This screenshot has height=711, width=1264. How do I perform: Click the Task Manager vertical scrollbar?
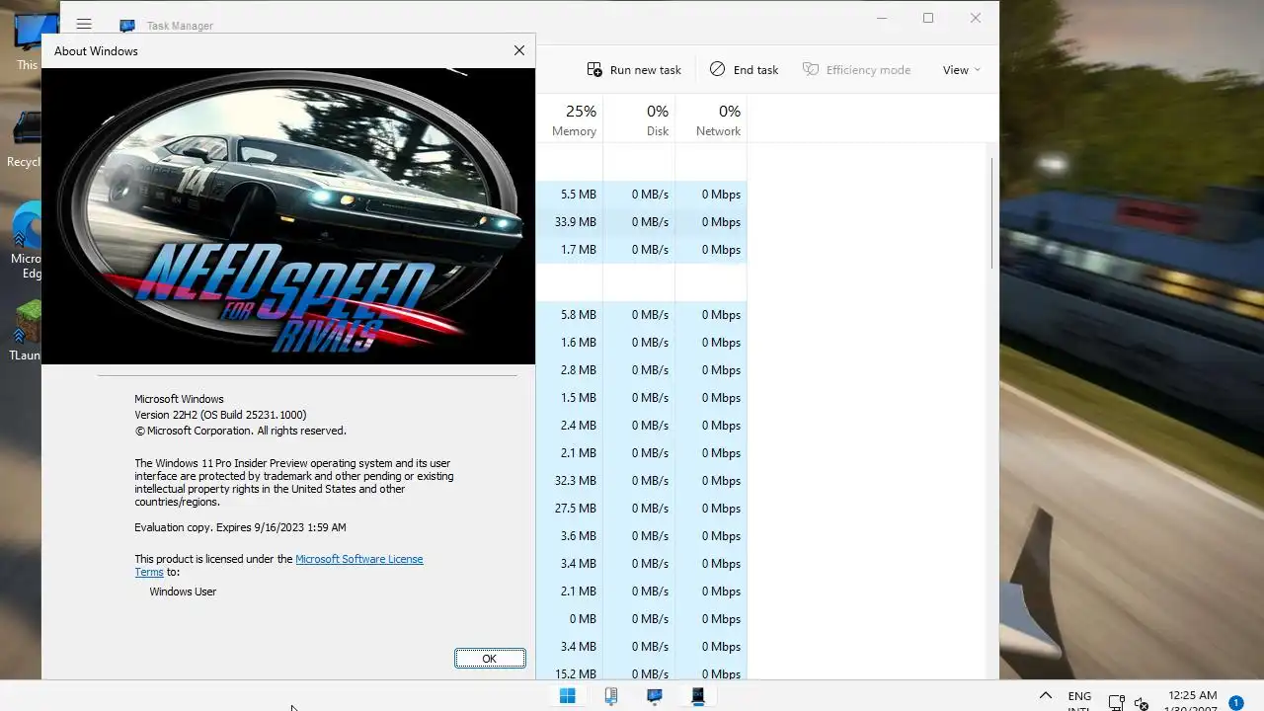click(991, 212)
